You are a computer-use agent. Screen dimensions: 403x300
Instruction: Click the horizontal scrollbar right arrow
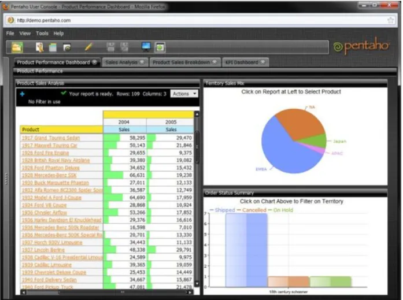pyautogui.click(x=190, y=292)
